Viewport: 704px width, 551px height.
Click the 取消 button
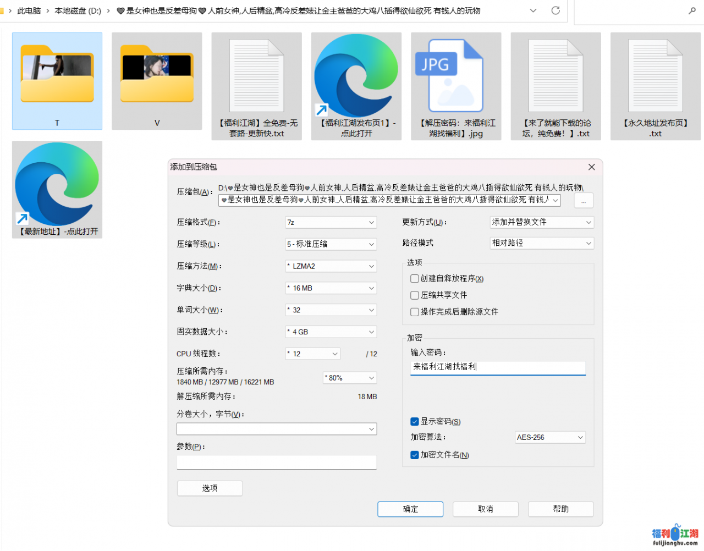coord(485,509)
